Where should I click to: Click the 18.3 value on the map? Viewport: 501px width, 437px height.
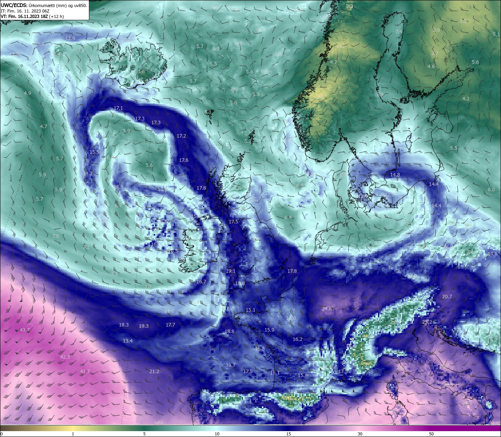[x=124, y=325]
